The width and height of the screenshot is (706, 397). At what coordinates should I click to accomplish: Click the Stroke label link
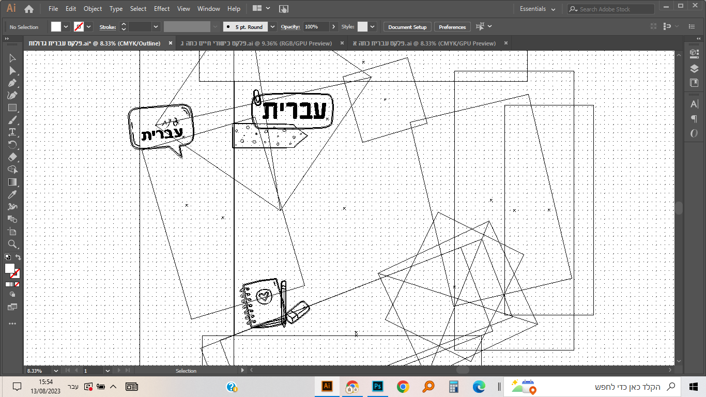[108, 27]
